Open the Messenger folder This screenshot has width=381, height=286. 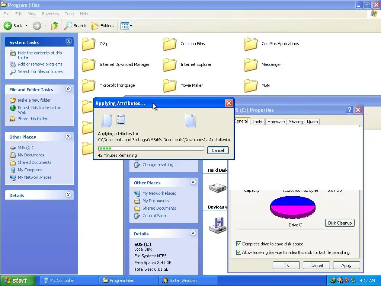coord(262,64)
